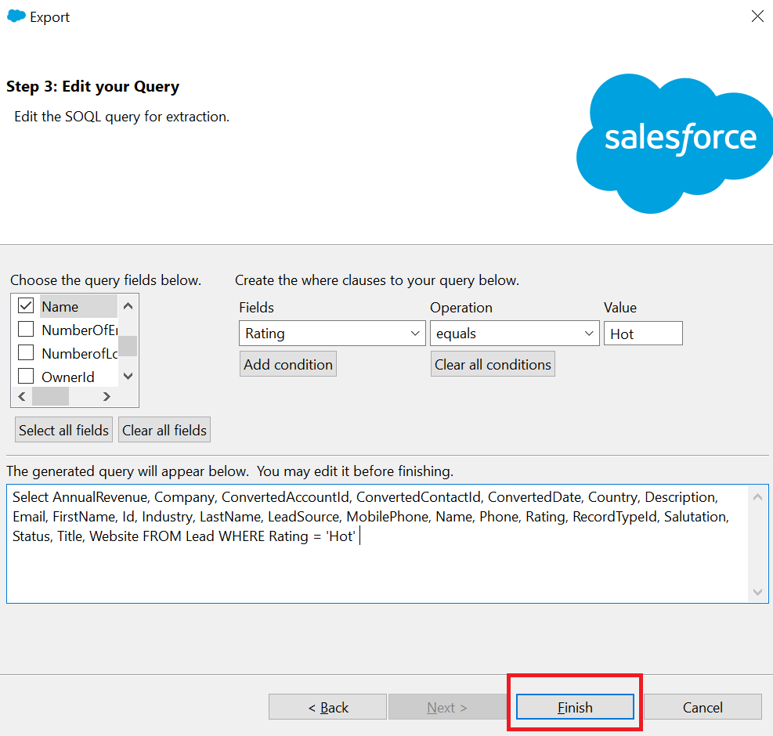Click field list scroll right arrow
The width and height of the screenshot is (773, 736).
click(107, 396)
